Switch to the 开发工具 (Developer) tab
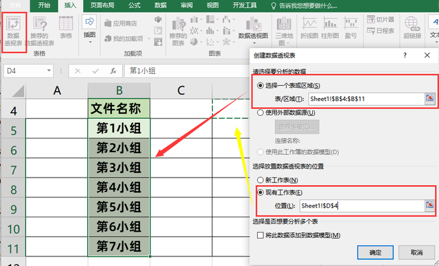 245,5
